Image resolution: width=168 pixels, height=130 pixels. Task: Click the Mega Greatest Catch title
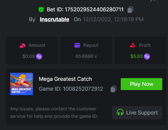(65, 79)
